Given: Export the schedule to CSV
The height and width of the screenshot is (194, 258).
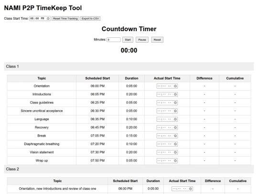Looking at the screenshot, I should tap(90, 19).
